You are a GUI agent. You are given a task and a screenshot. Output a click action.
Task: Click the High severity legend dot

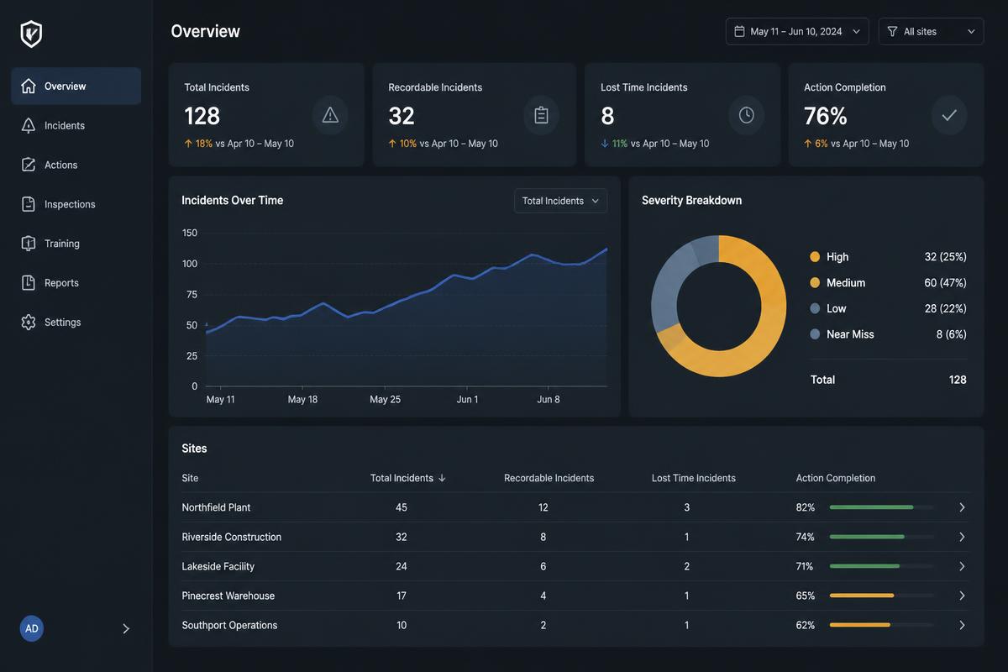coord(815,257)
